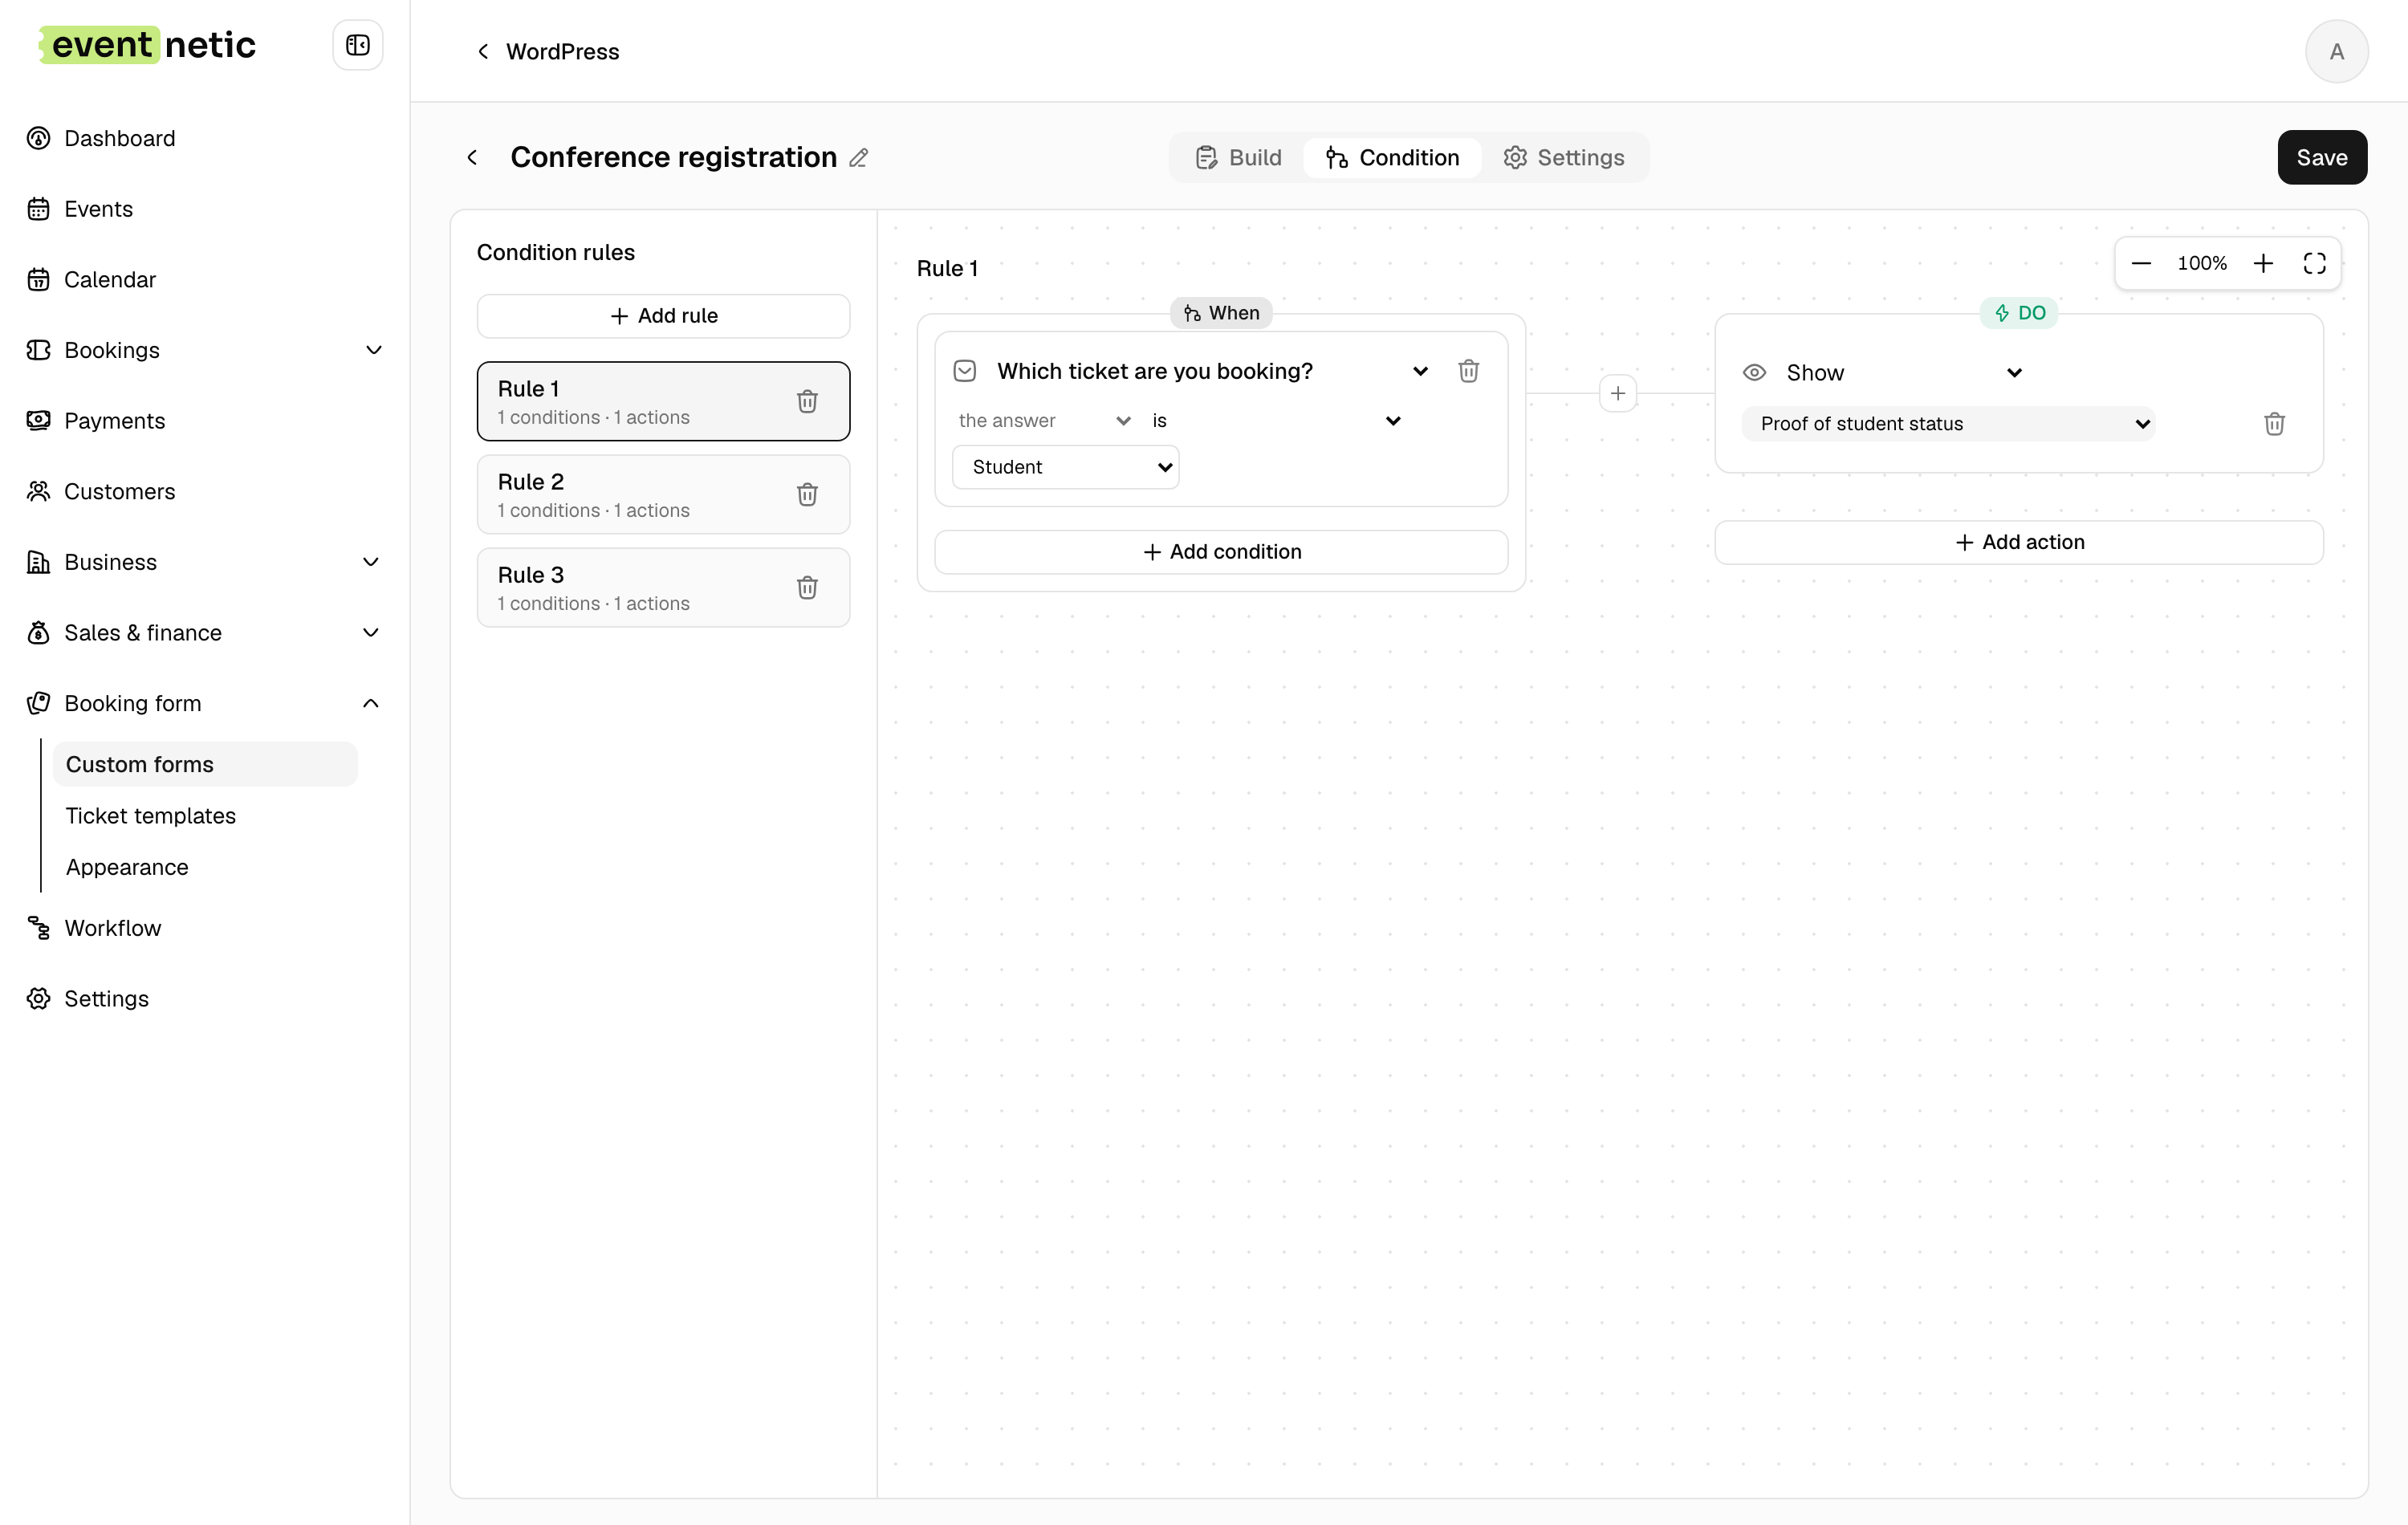2408x1525 pixels.
Task: Zoom in the rule canvas
Action: (2263, 263)
